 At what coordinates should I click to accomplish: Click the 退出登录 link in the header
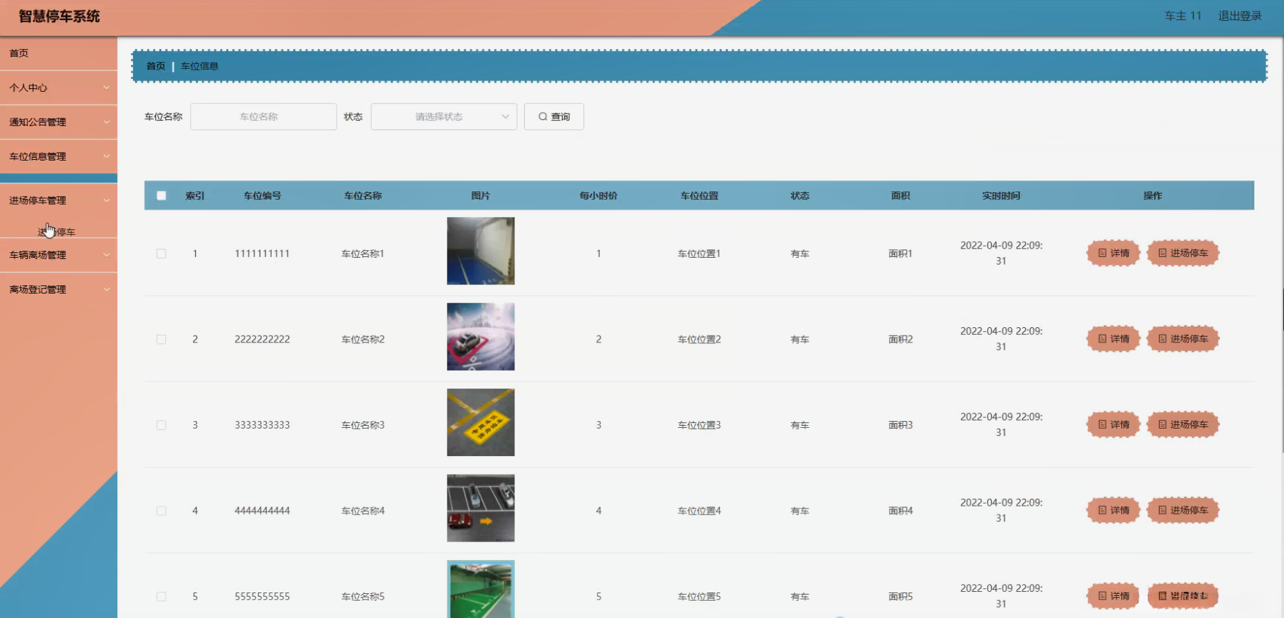pos(1239,16)
